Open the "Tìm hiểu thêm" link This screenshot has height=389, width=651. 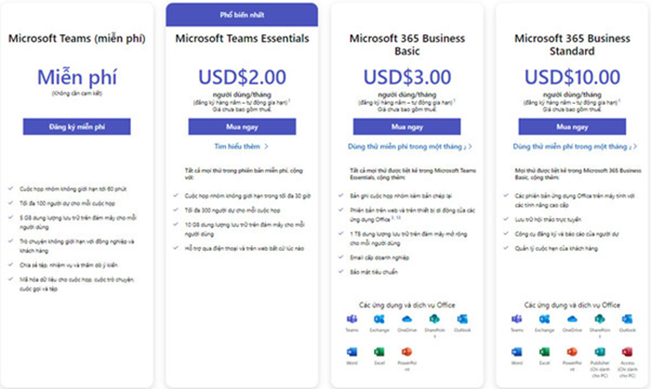(x=241, y=147)
